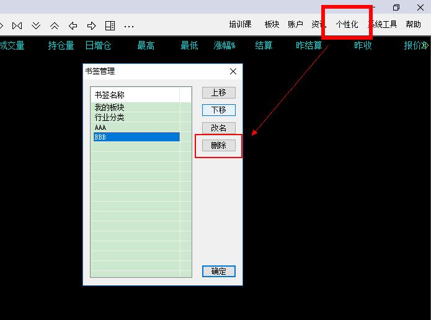The image size is (431, 320).
Task: Close the 书签管理 dialog
Action: click(x=233, y=71)
